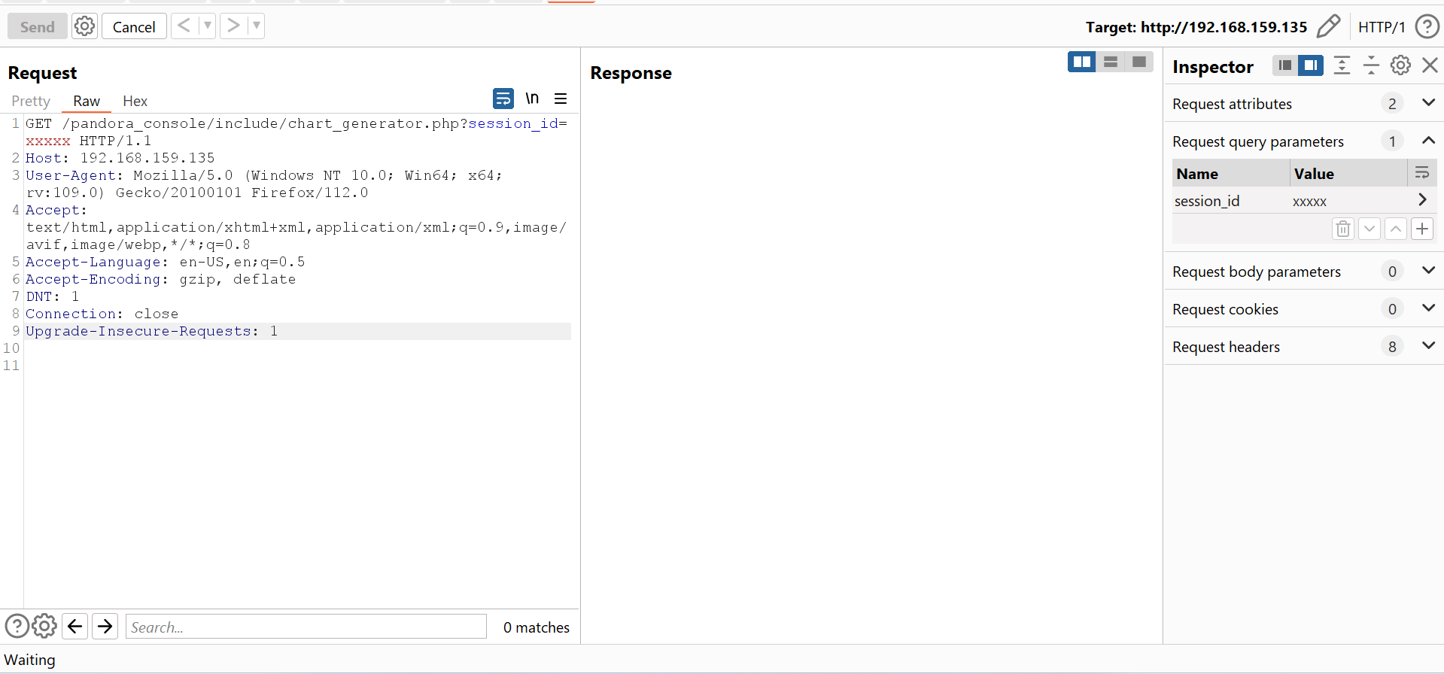Select the xxxxx value cell
The width and height of the screenshot is (1444, 674).
(x=1350, y=201)
